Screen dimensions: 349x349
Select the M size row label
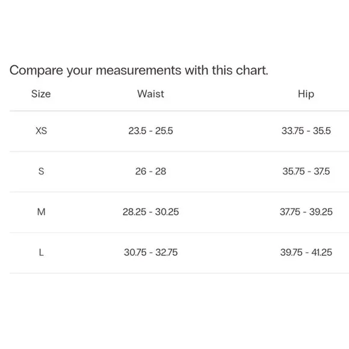[x=41, y=212]
